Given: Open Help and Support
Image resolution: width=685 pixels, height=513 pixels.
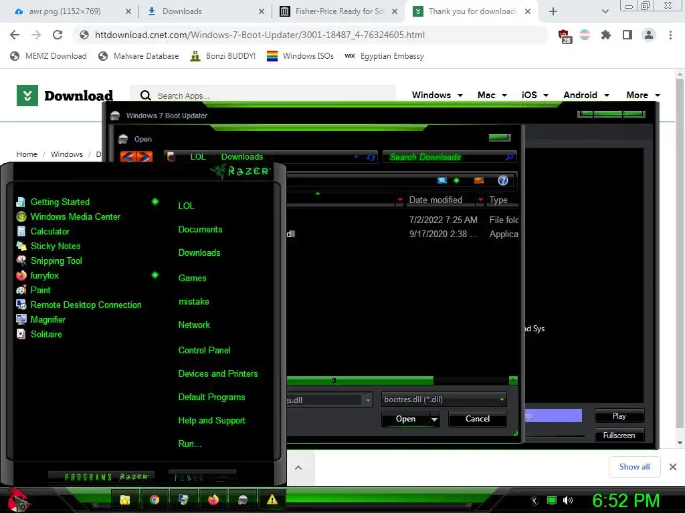Looking at the screenshot, I should point(211,421).
